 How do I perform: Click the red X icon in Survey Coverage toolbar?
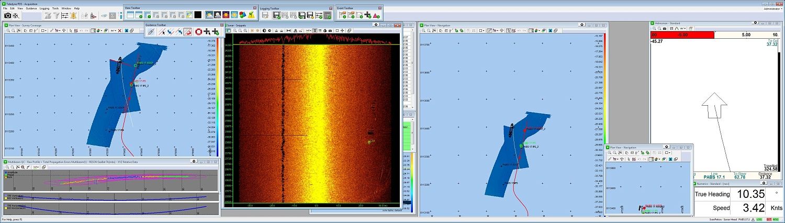120,30
